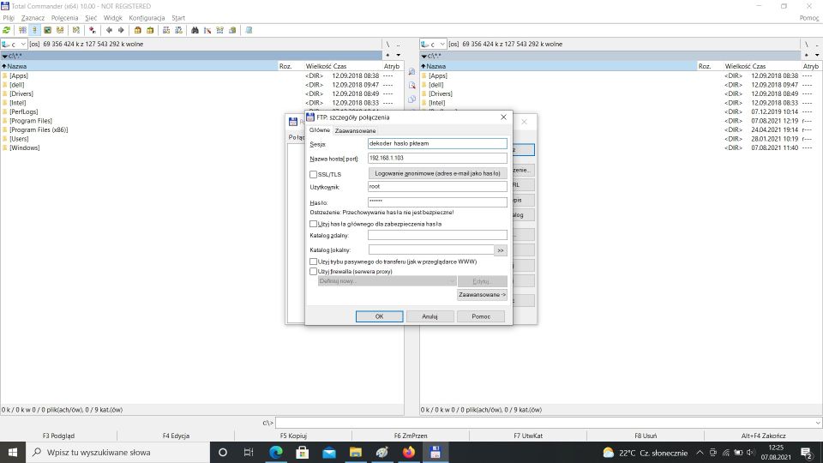The height and width of the screenshot is (463, 823).
Task: Open File Explorer from the taskbar
Action: pos(355,452)
